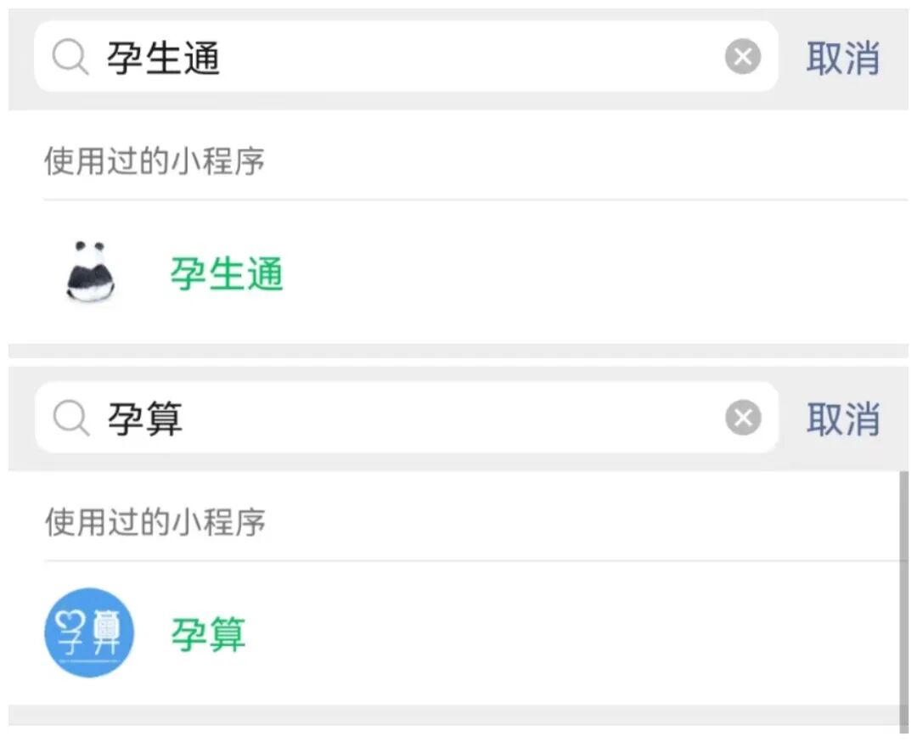Click the magnifier icon beside 孕生通 query
This screenshot has width=917, height=742.
(x=70, y=58)
